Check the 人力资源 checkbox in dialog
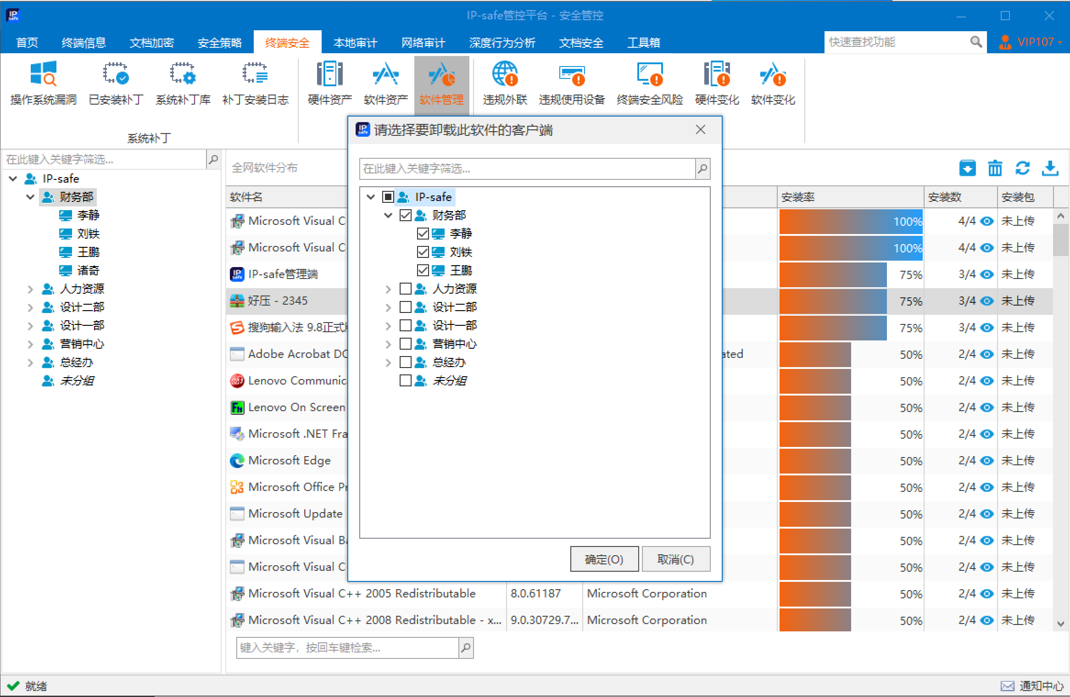The width and height of the screenshot is (1070, 697). 405,289
